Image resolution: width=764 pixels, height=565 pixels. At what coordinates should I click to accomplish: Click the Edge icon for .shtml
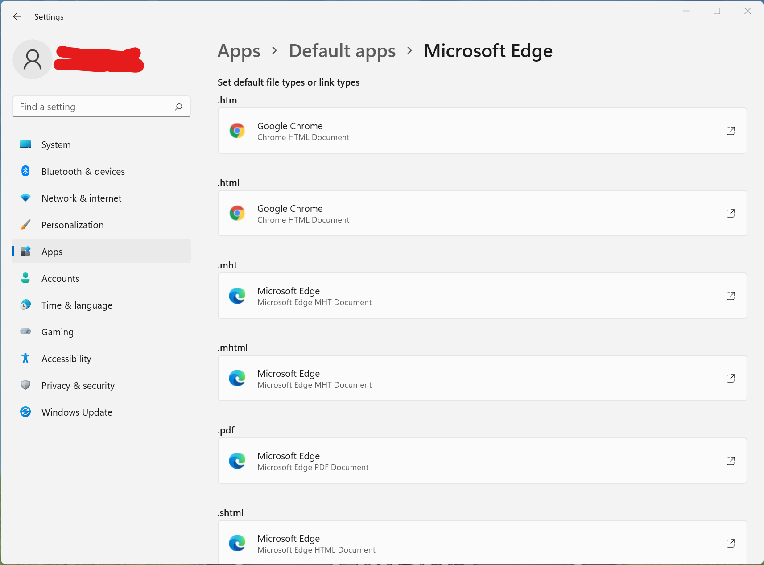click(237, 543)
